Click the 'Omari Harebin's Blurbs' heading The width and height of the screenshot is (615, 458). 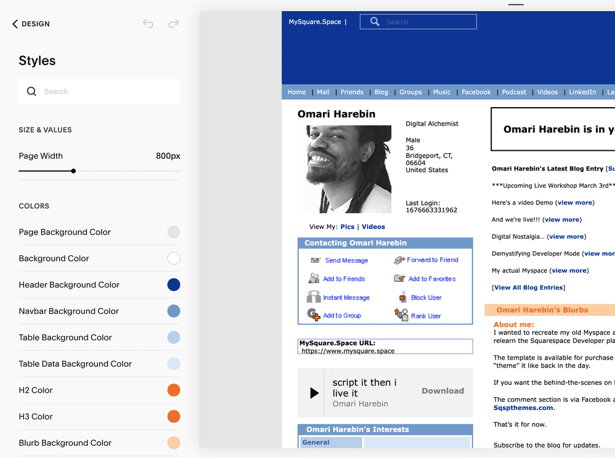point(542,310)
